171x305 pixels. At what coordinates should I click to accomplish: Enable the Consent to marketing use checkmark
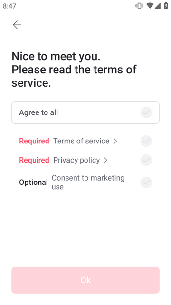pyautogui.click(x=146, y=182)
